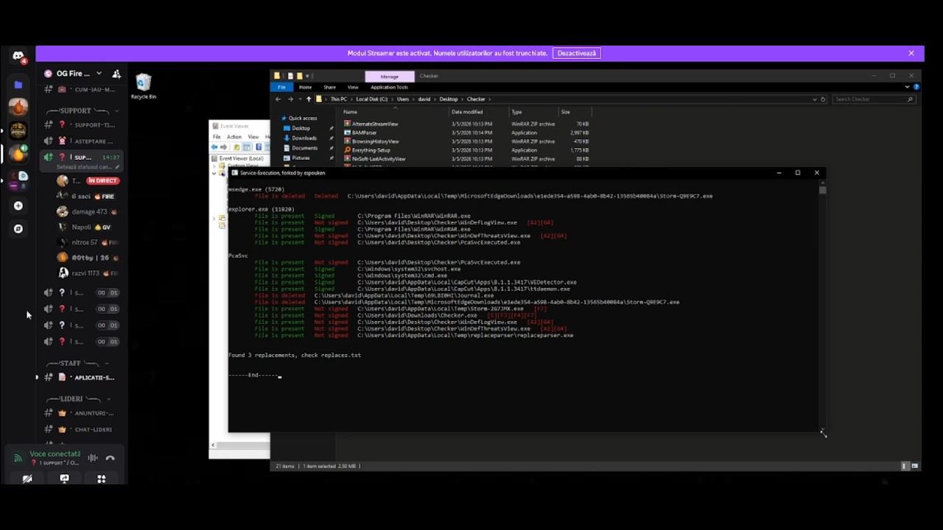Open activities icon in voice panel

[101, 479]
